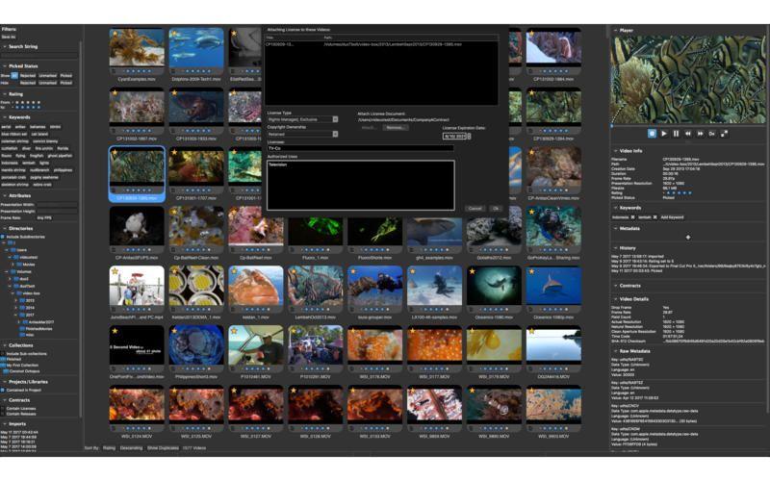Screen dimensions: 770x481
Task: Toggle Contain Releases checkbox
Action: click(x=3, y=414)
